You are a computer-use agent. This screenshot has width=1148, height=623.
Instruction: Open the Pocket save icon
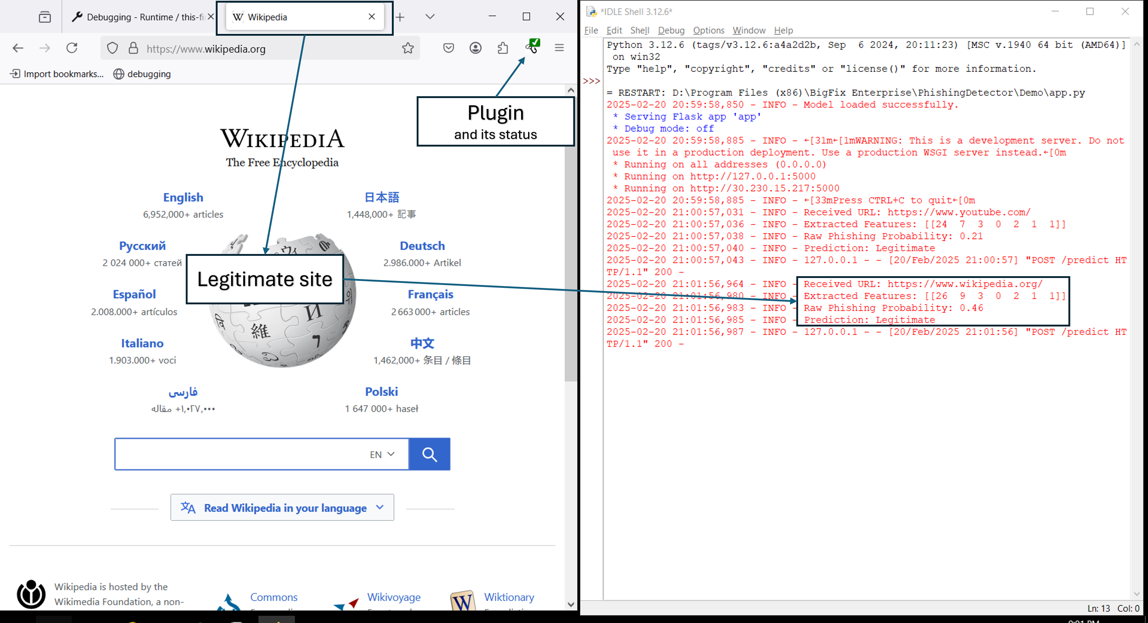pyautogui.click(x=448, y=48)
